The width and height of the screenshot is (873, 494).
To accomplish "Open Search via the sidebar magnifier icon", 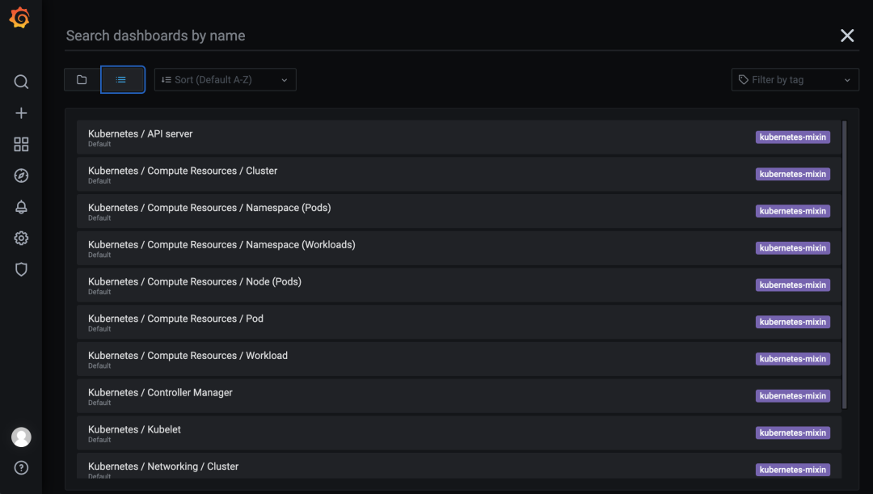I will (21, 82).
